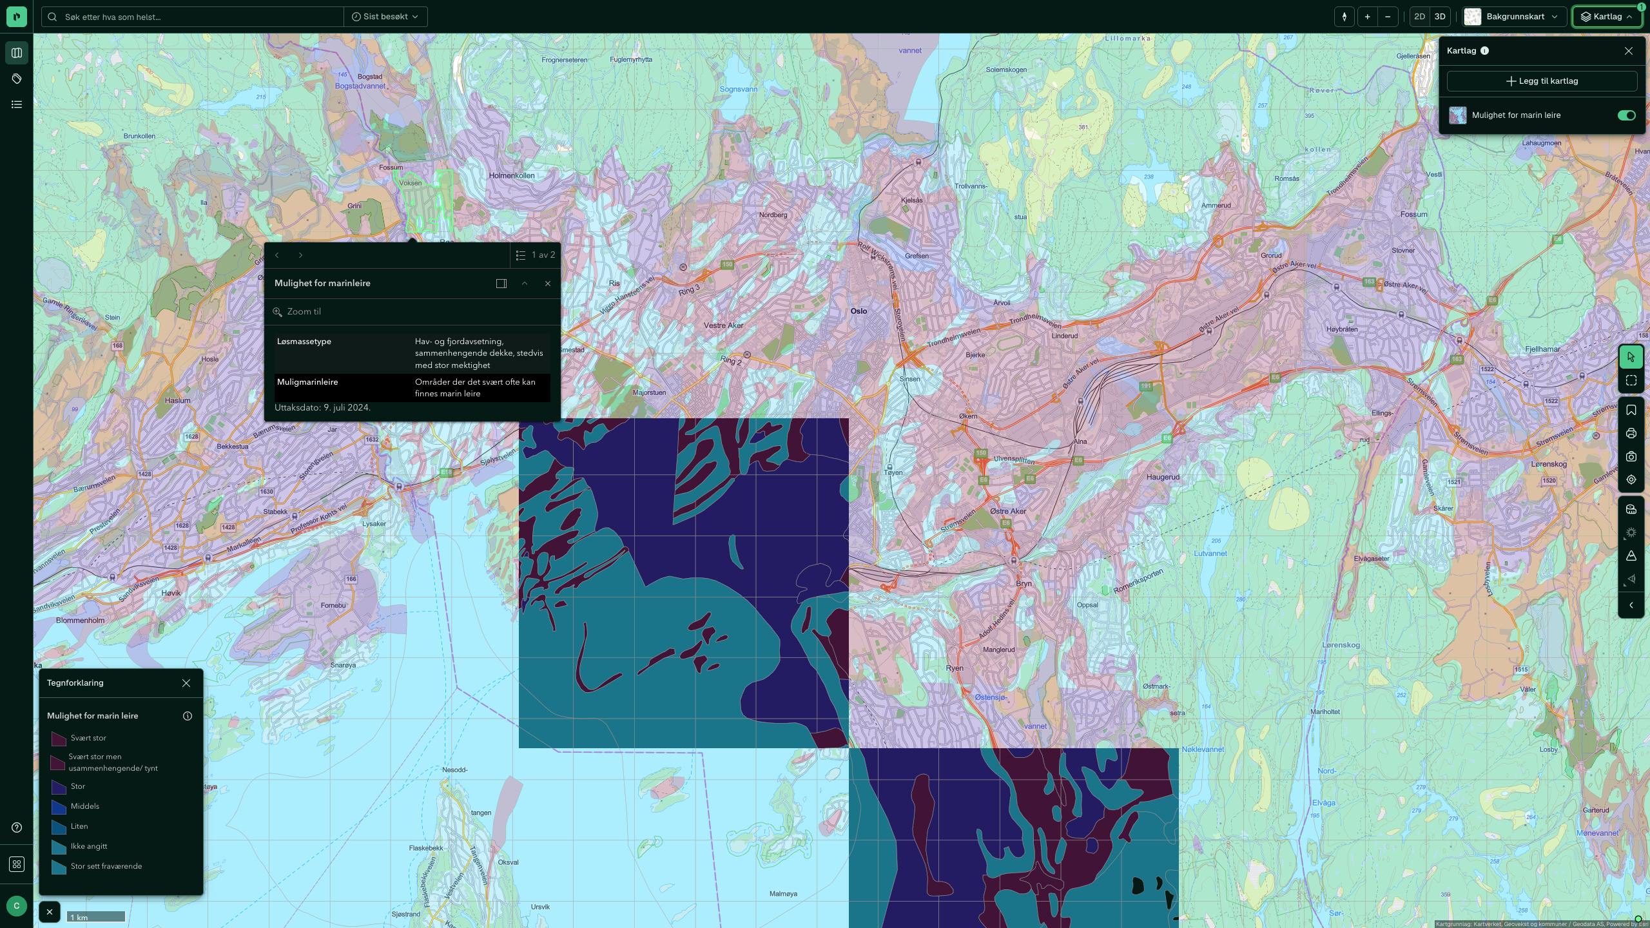Open the sun and daylight tool
1650x928 pixels.
(1631, 532)
